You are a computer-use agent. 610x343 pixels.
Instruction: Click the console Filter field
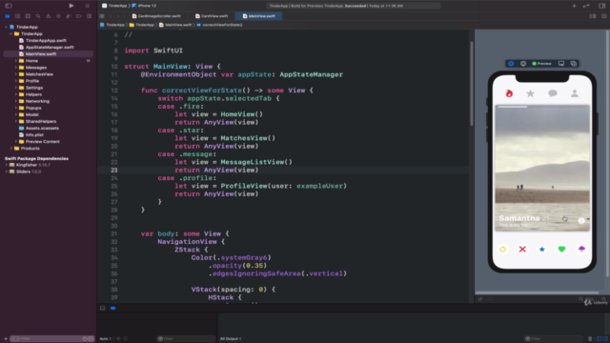point(554,339)
